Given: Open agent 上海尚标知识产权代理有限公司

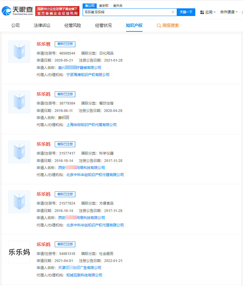Looking at the screenshot, I should coord(92,125).
